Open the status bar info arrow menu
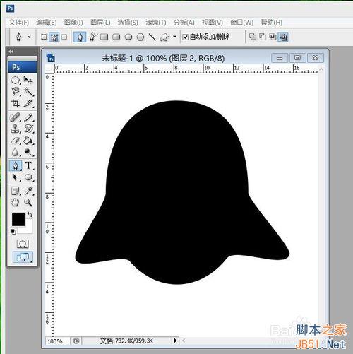The height and width of the screenshot is (354, 353). tap(175, 341)
